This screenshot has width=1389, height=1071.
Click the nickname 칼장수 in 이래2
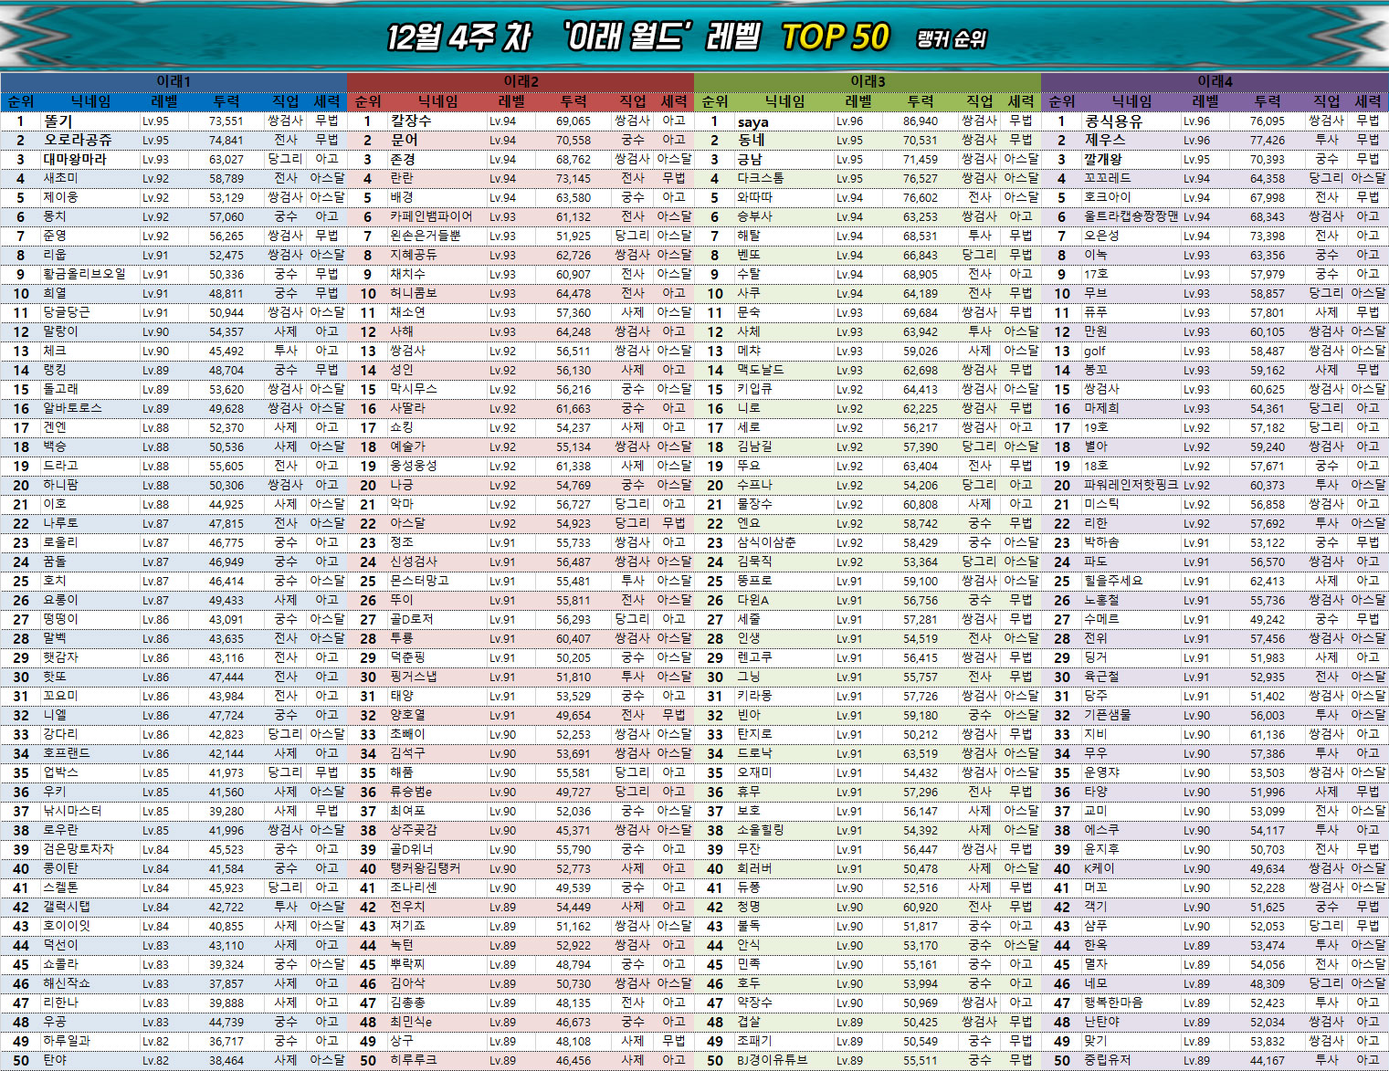pos(411,121)
